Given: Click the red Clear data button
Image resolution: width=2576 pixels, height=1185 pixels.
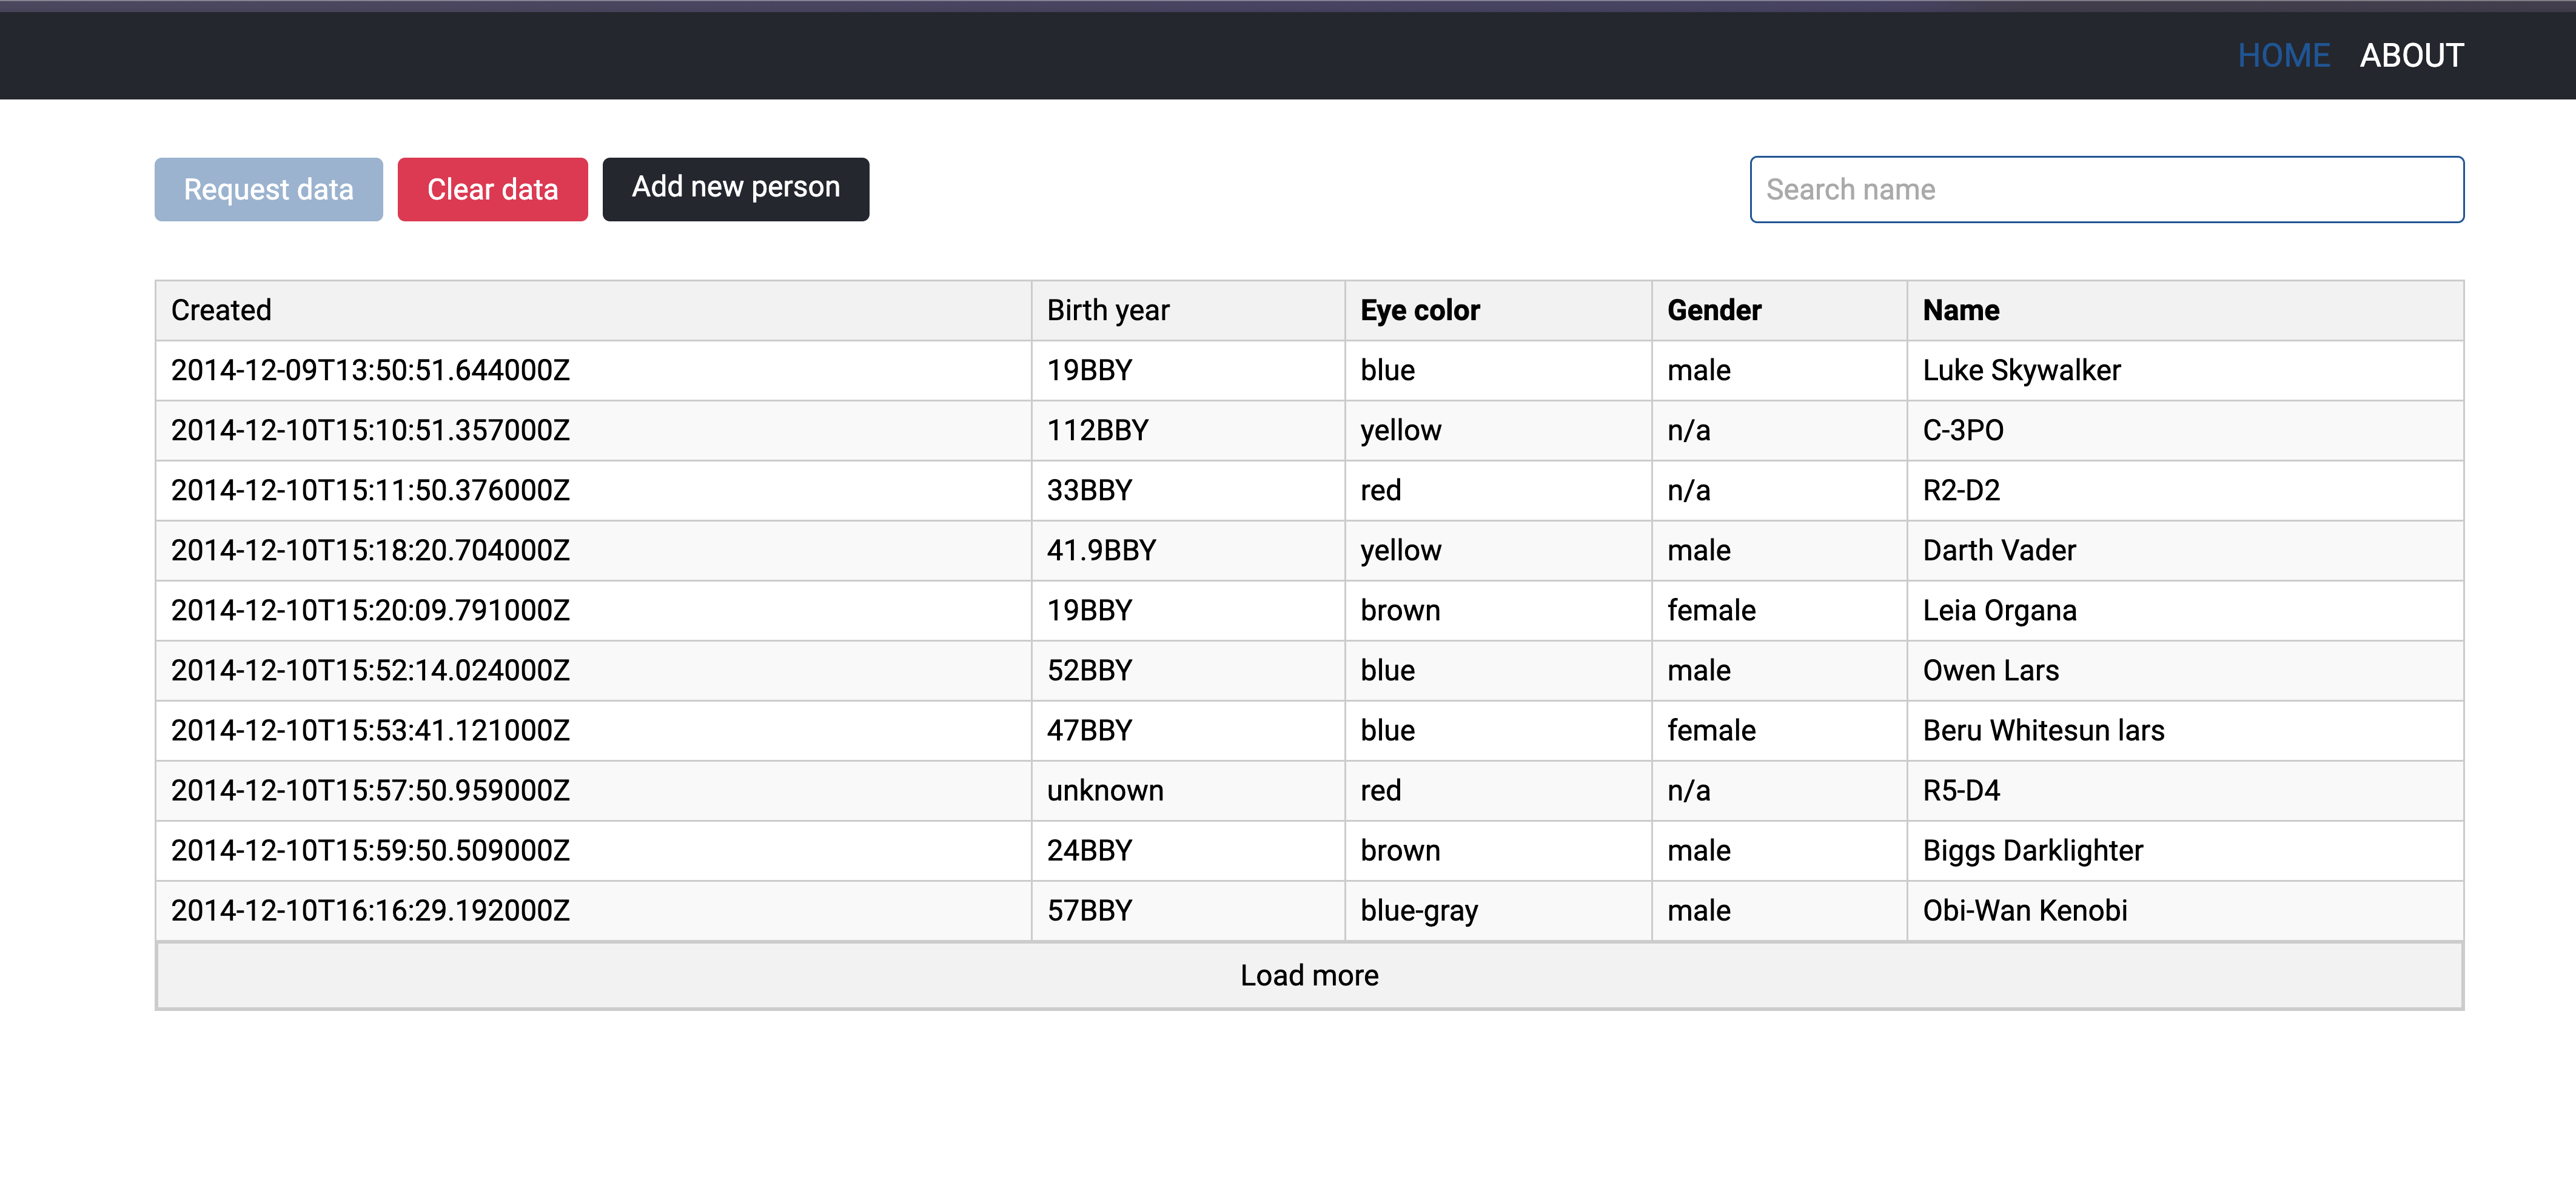Looking at the screenshot, I should click(x=492, y=189).
